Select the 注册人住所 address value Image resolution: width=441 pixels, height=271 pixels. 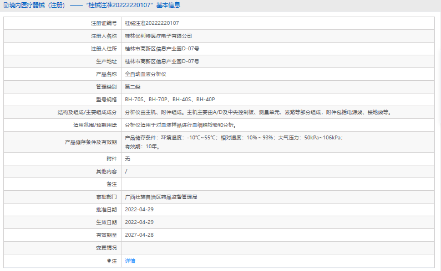[x=162, y=49]
